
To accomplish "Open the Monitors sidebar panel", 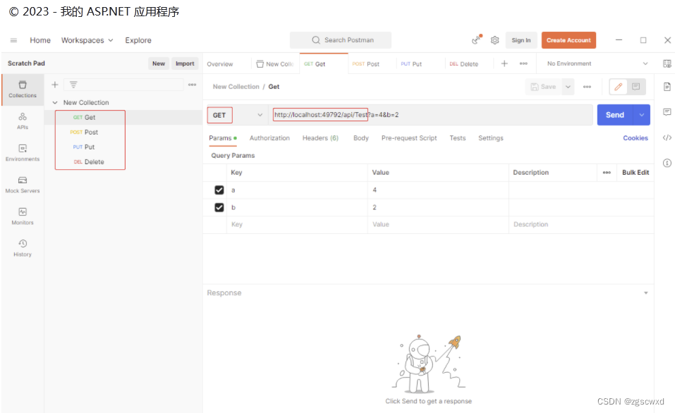I will [x=23, y=216].
